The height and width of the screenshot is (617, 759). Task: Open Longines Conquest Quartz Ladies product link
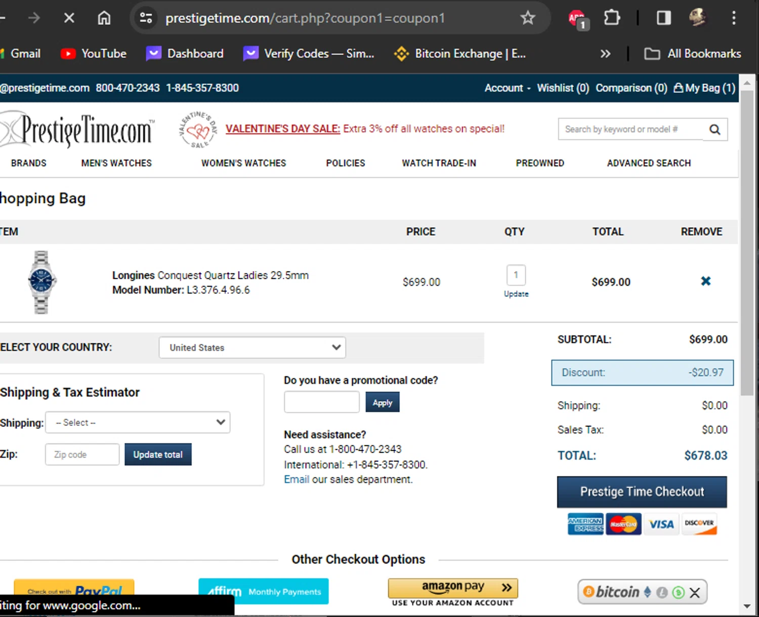point(210,275)
